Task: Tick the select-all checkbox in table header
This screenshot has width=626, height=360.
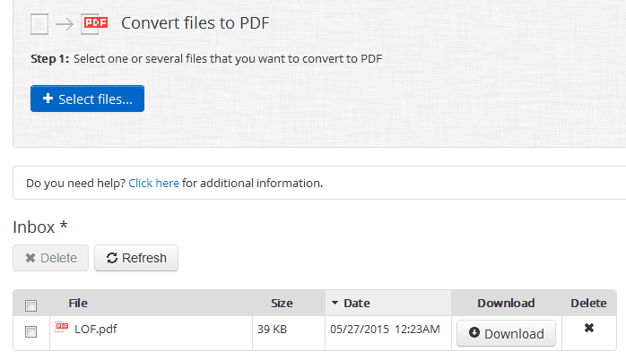Action: coord(30,305)
